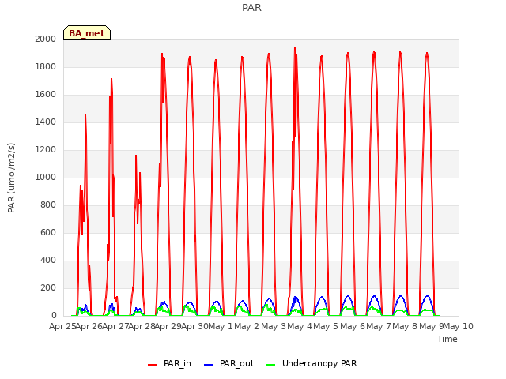Click the Apr 27 x-axis date label
The width and height of the screenshot is (506, 379).
pos(115,326)
